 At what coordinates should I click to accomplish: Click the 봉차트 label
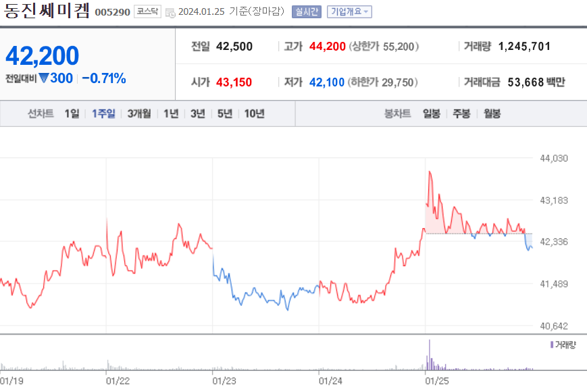[x=398, y=113]
